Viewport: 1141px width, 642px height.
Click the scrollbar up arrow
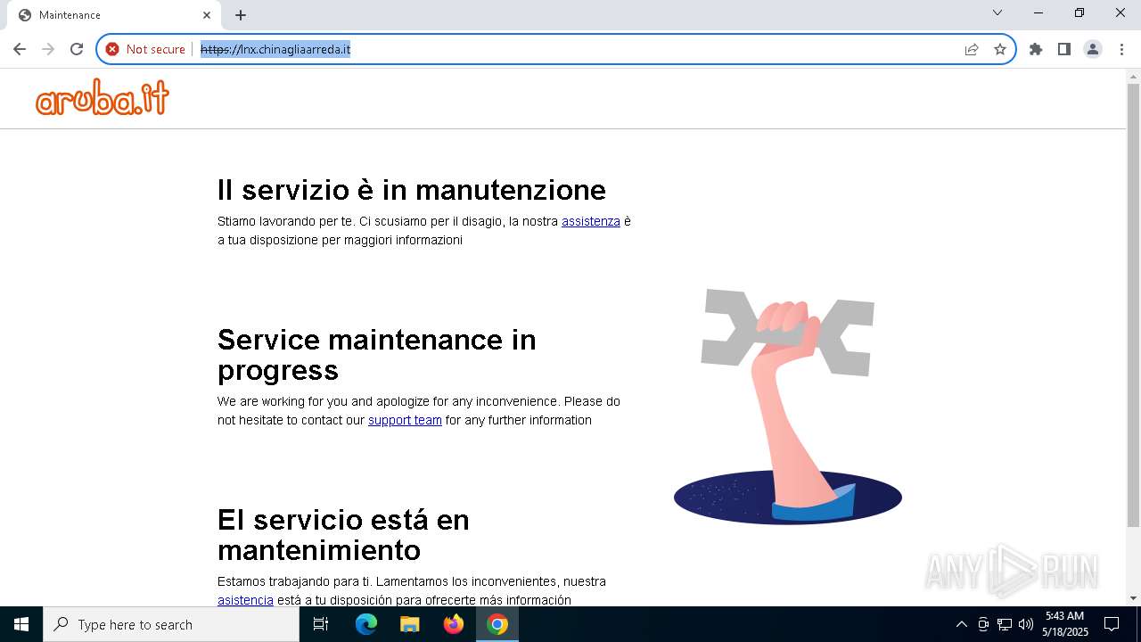1134,76
